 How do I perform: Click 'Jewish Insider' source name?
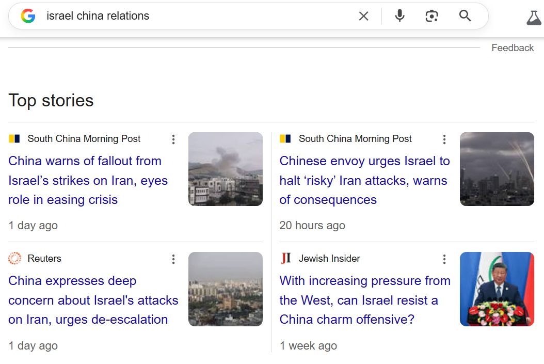pos(329,259)
